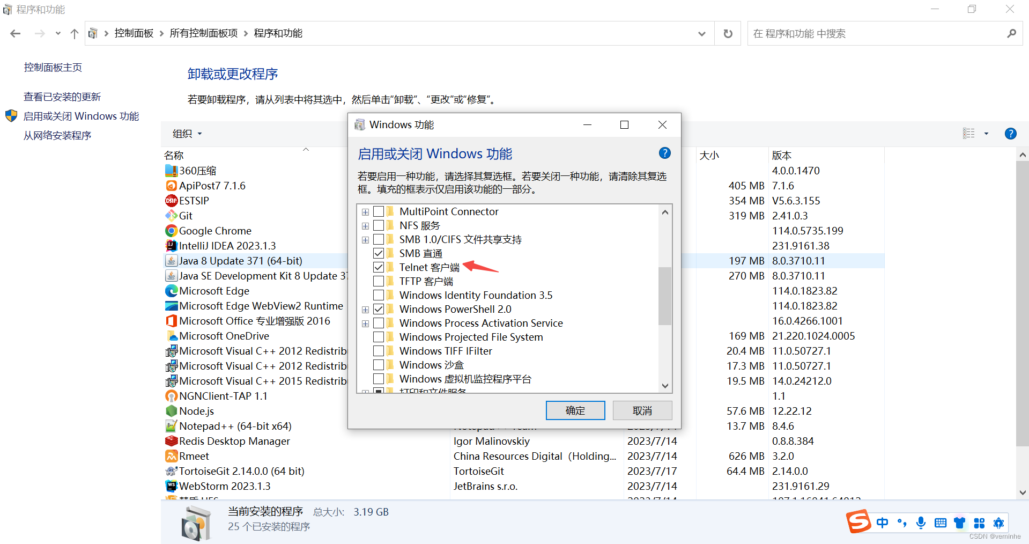
Task: Click the Microsoft Office 2016 icon
Action: pos(171,321)
